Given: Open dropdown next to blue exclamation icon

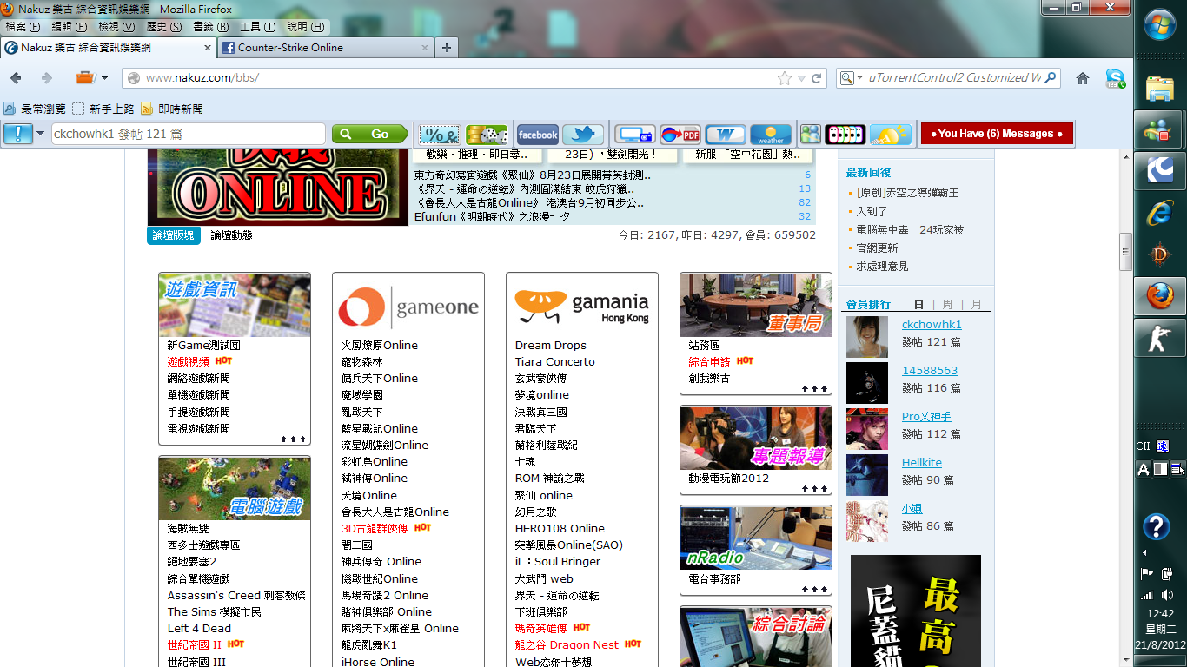Looking at the screenshot, I should click(40, 135).
